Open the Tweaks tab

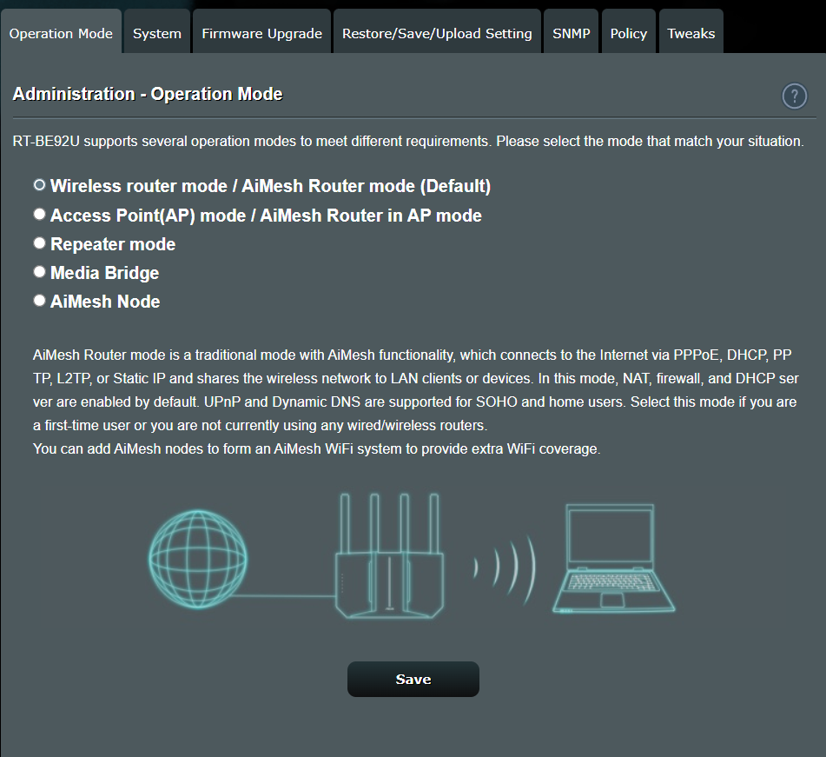pos(691,31)
